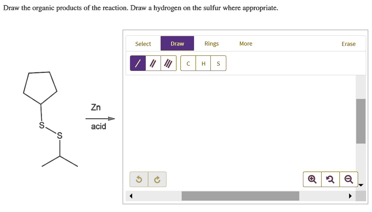The image size is (372, 212).
Task: Expand the downward disclosure arrow below the scrollbar
Action: pos(361,185)
